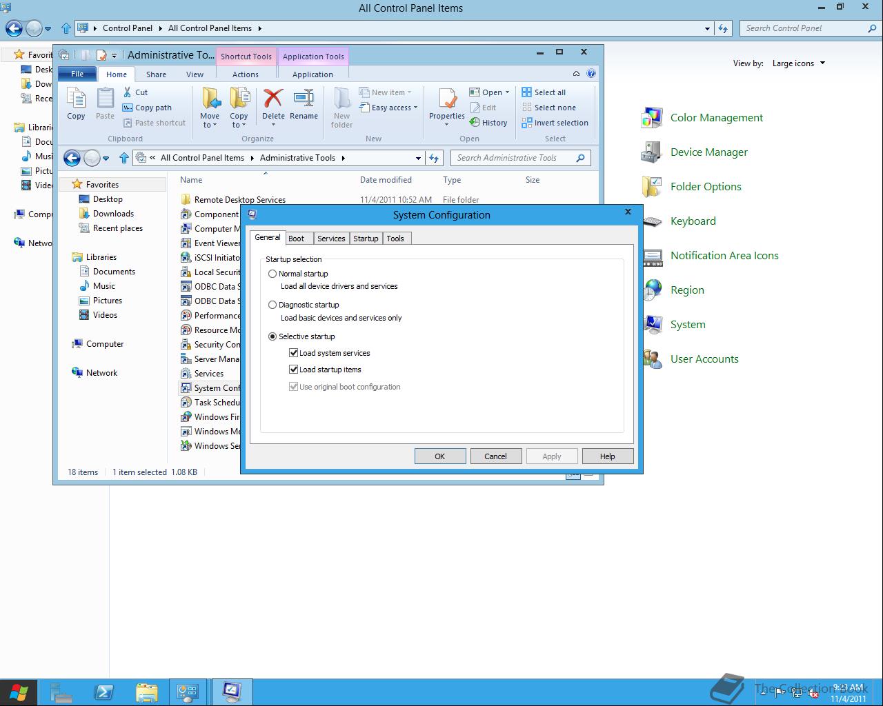Switch to the Services tab
Viewport: 883px width, 706px height.
pos(331,239)
